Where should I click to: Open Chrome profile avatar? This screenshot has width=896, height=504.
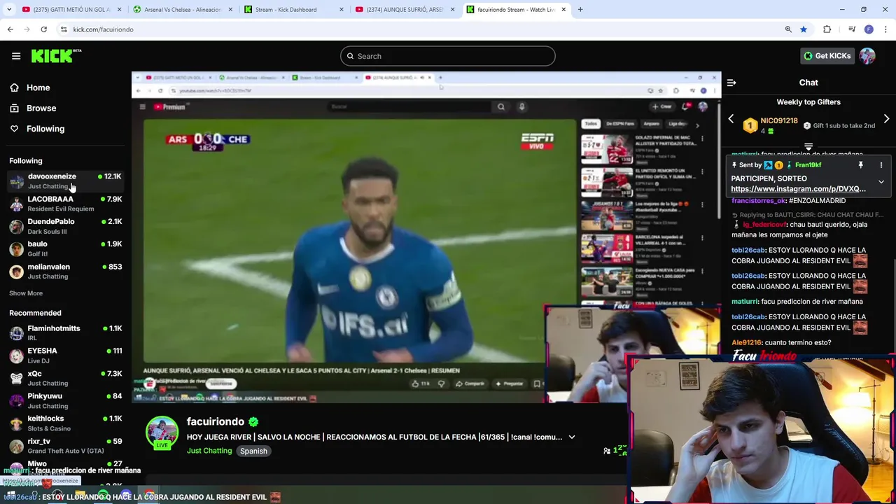click(x=869, y=29)
